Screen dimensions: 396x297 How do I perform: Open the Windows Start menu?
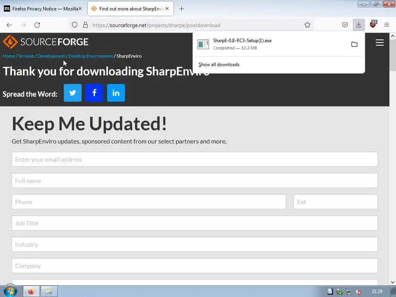10,291
